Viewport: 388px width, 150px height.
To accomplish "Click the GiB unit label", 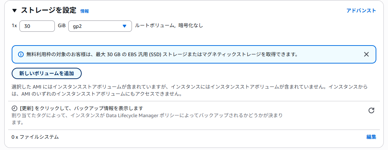I will 62,25.
